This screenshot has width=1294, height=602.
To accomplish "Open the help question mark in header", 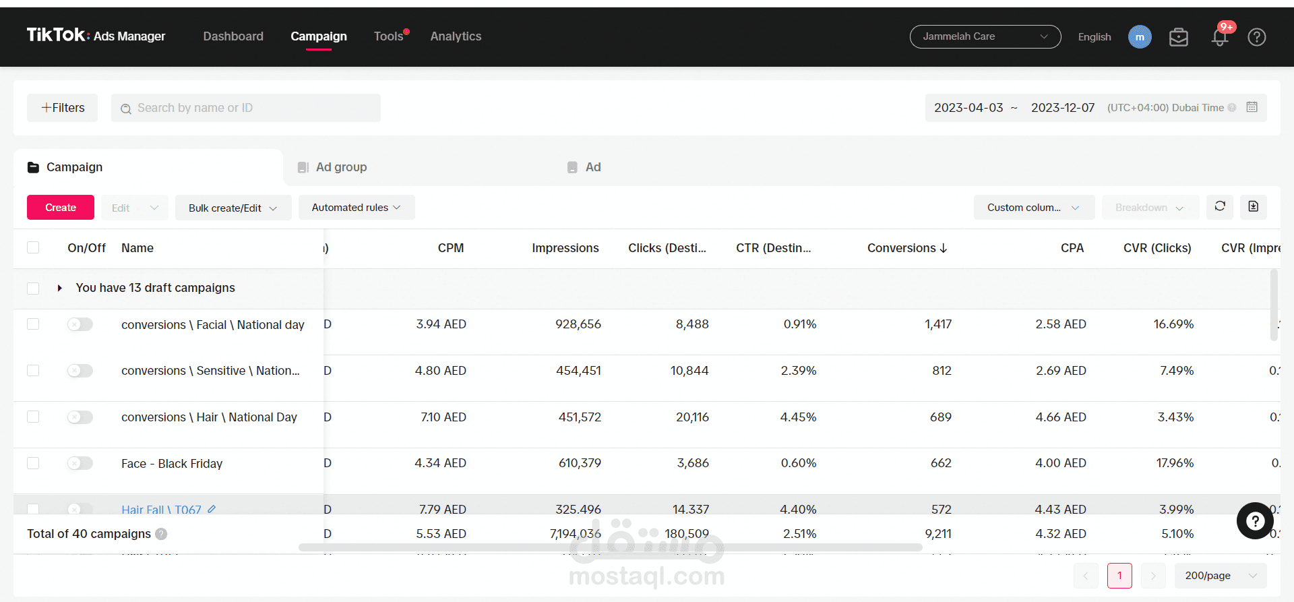I will click(1257, 37).
